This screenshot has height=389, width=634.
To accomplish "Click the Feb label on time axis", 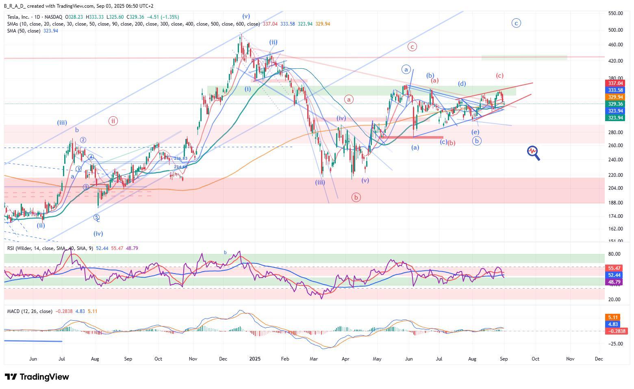I will pos(285,359).
